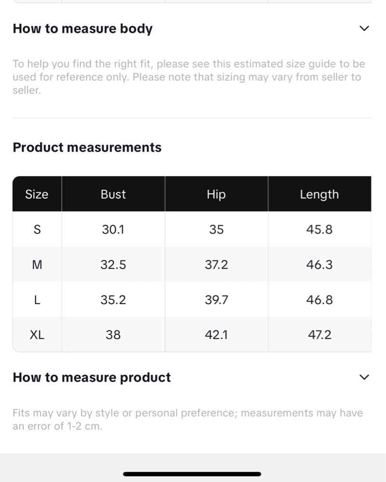
Task: Tap the home indicator bar
Action: point(192,474)
